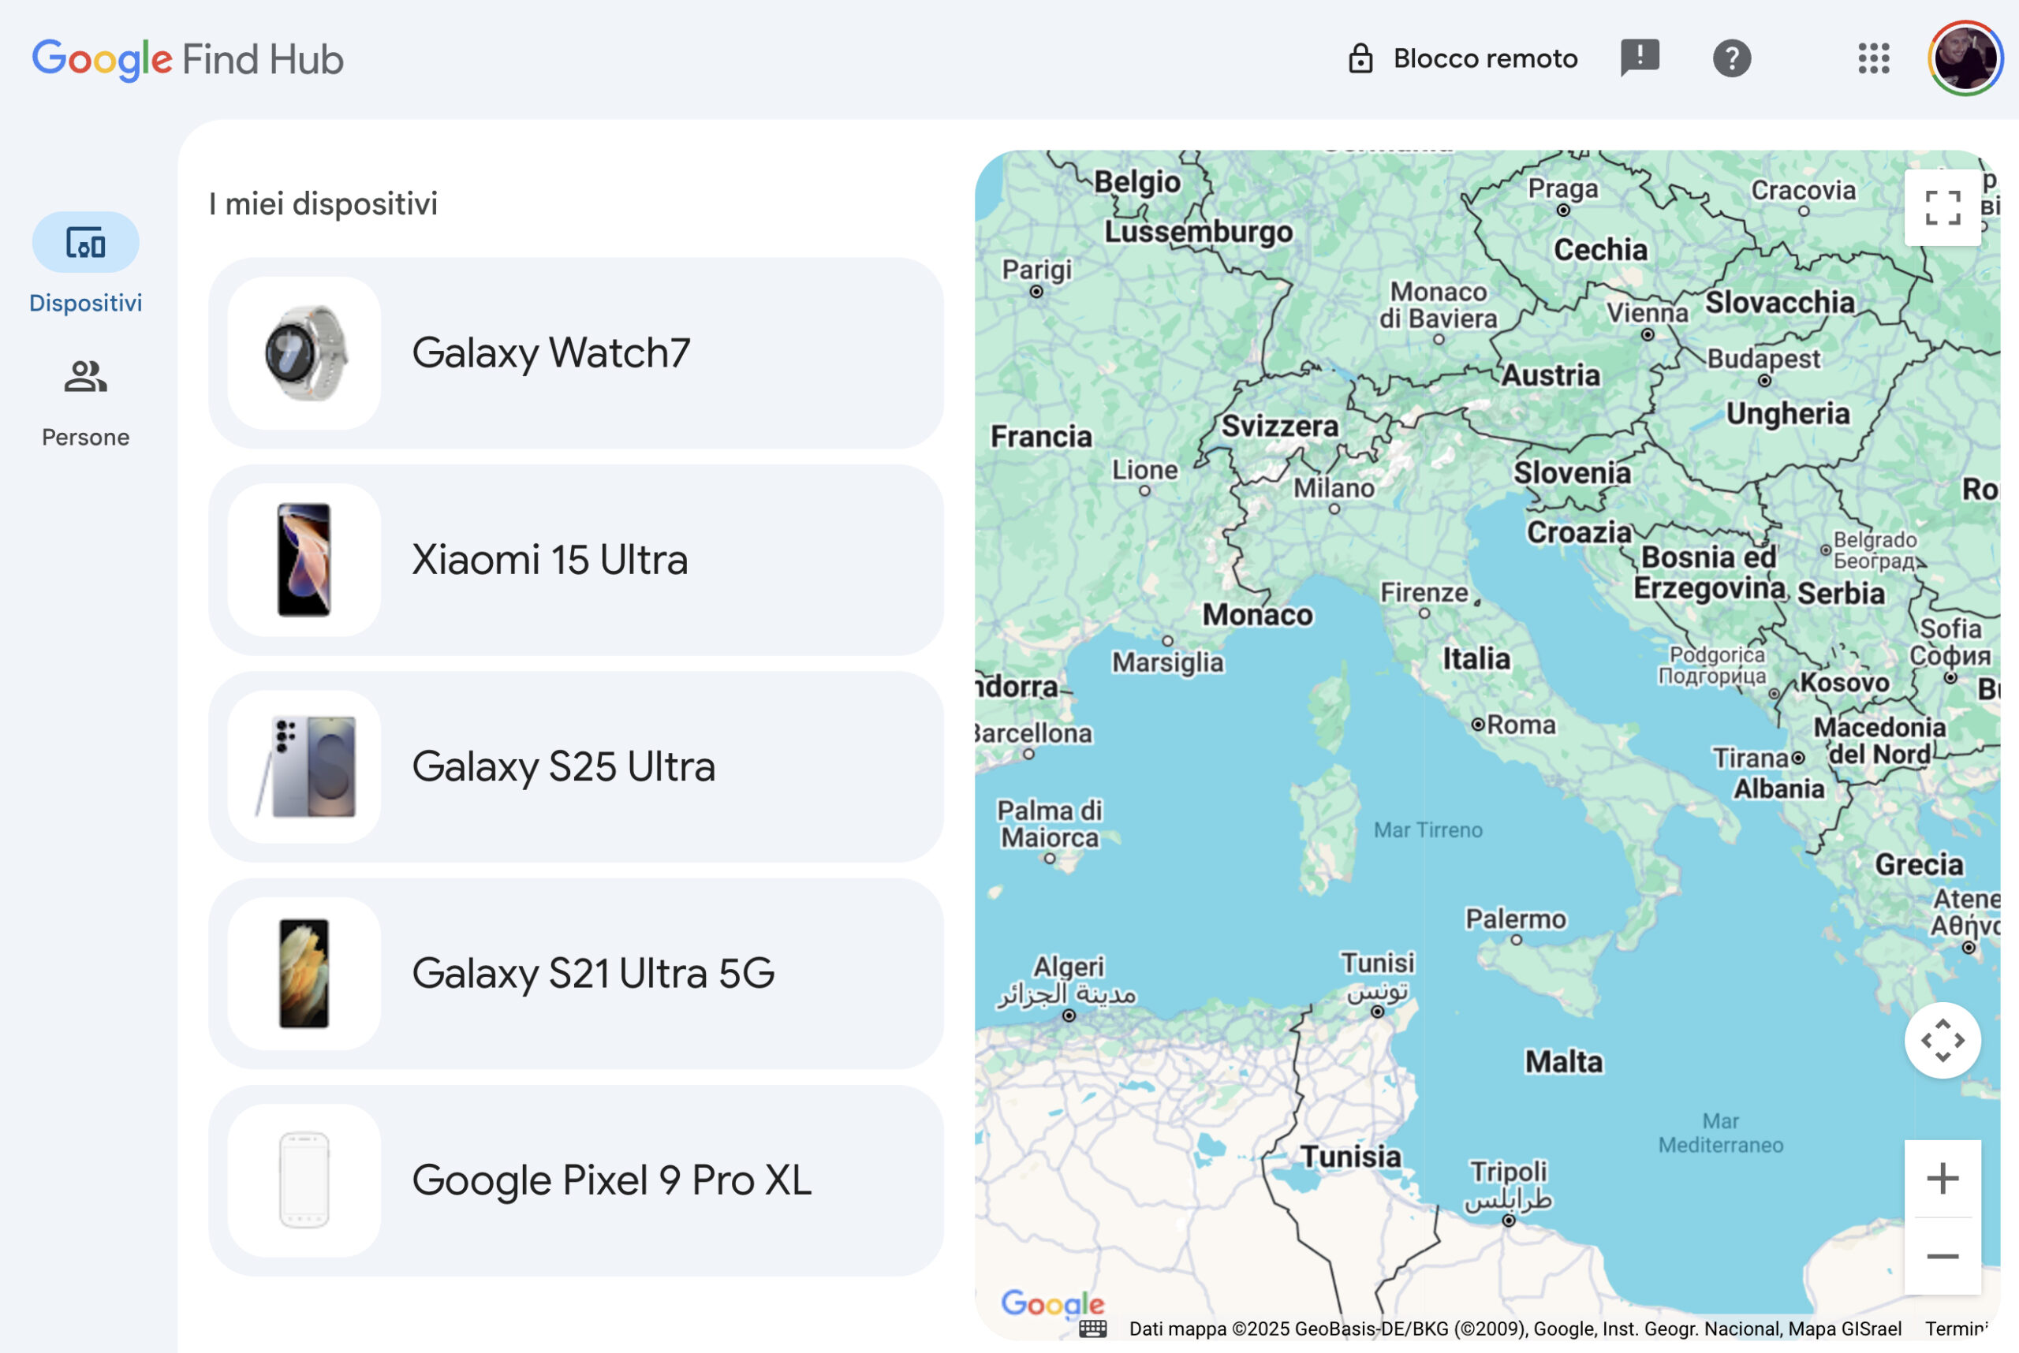Click the map camera pan control
2019x1353 pixels.
(1942, 1040)
